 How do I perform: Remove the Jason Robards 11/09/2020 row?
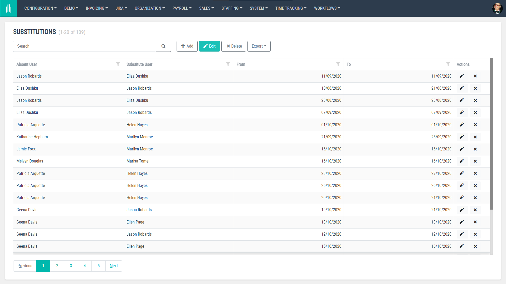[475, 76]
